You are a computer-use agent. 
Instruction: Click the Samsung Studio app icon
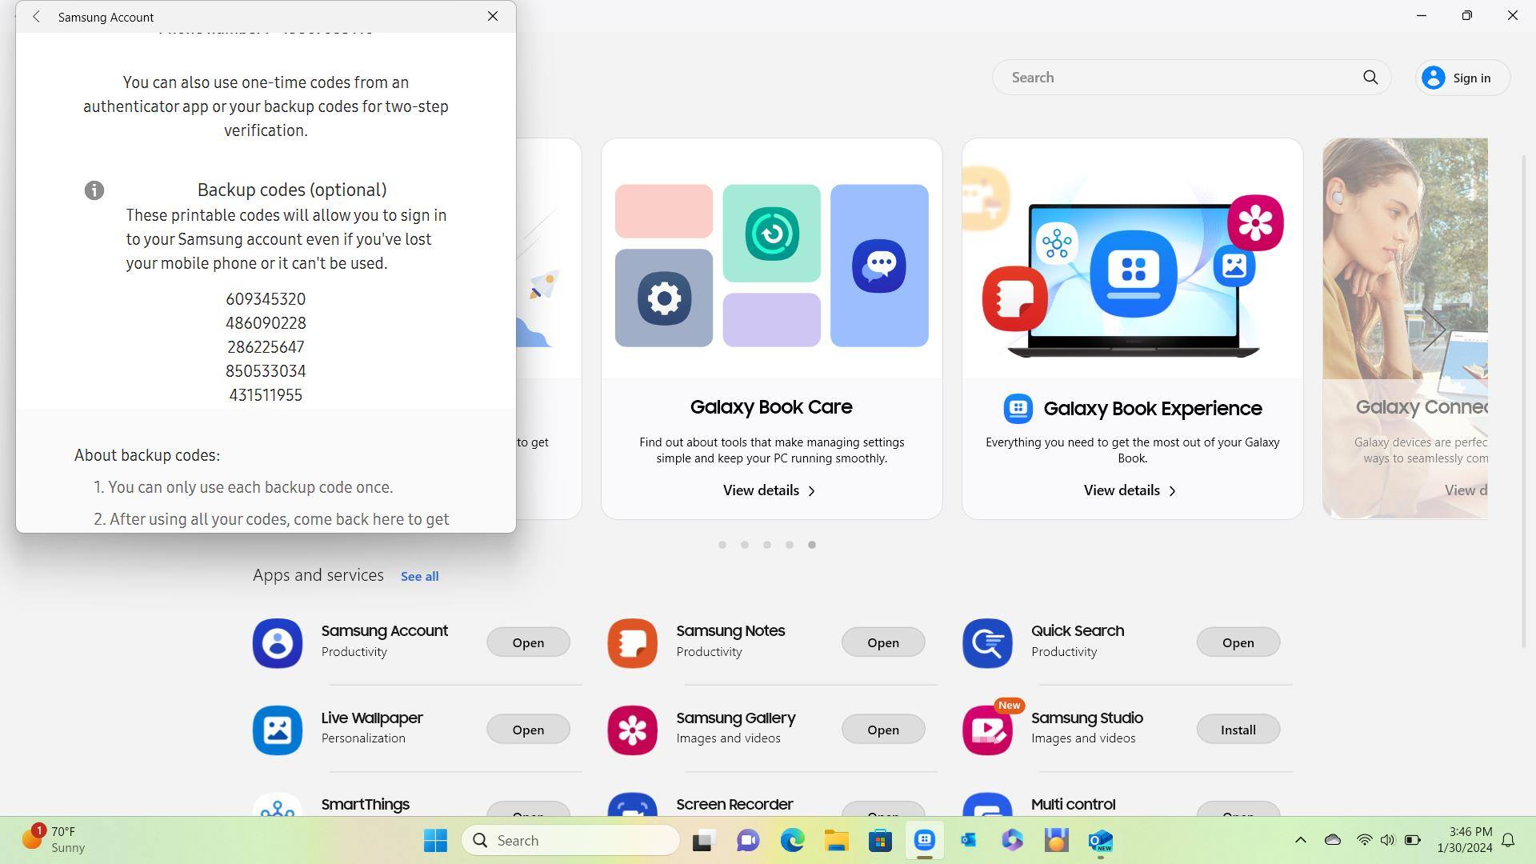[987, 730]
